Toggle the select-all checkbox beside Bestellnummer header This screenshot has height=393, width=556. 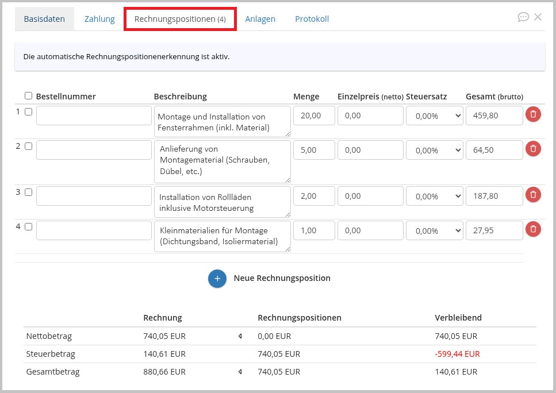click(28, 96)
